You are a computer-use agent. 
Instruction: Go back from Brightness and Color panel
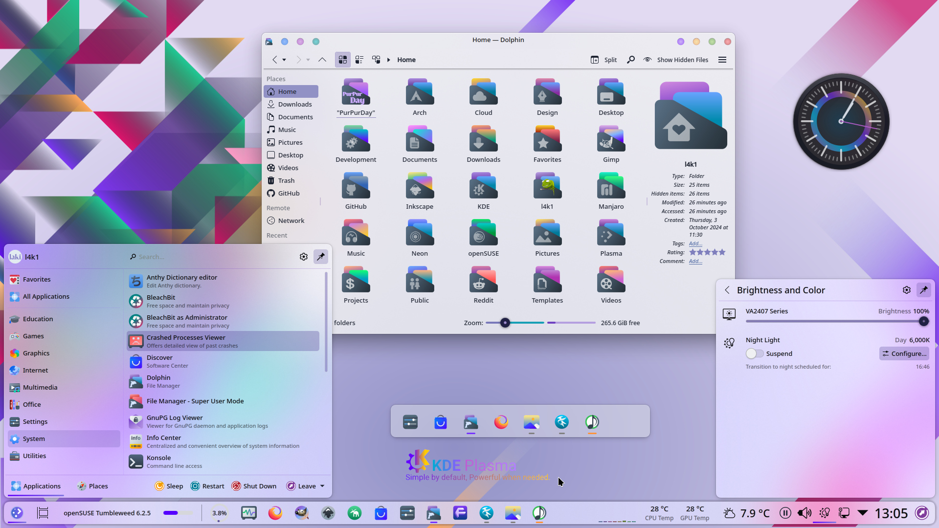tap(727, 290)
